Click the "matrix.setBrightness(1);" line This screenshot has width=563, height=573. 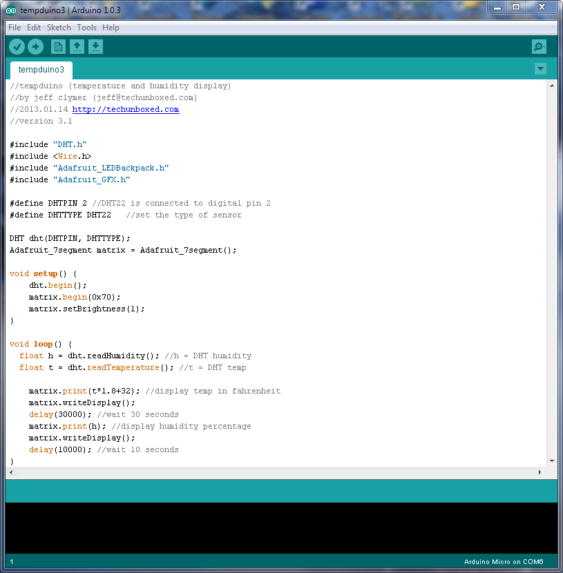(86, 309)
